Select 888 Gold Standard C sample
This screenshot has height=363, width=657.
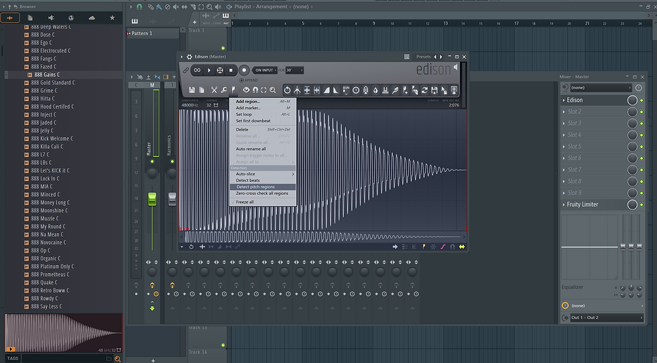tap(53, 82)
